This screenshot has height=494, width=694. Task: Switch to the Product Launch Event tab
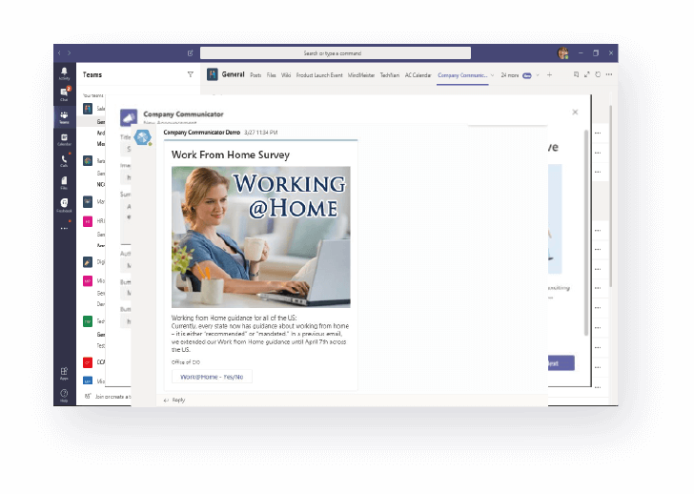click(319, 75)
